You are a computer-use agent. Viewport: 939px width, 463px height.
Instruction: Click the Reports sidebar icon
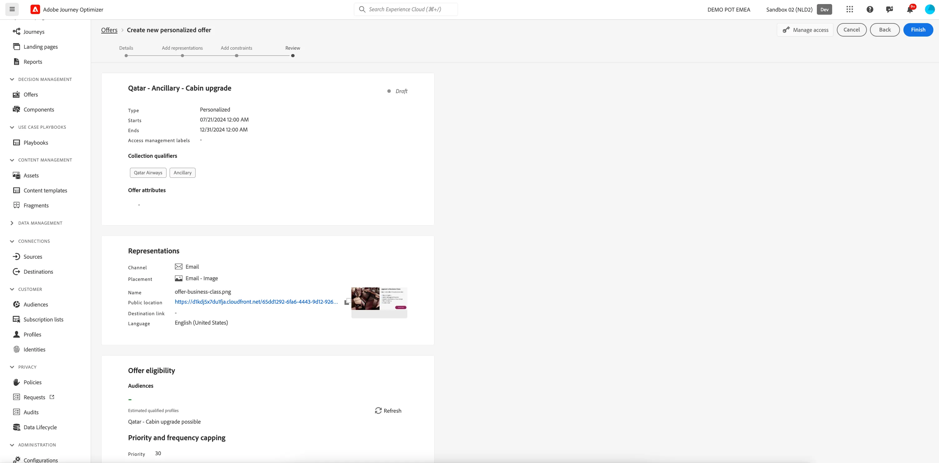click(x=17, y=61)
